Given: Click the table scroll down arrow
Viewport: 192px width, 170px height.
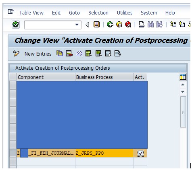Looking at the screenshot, I should [183, 92].
